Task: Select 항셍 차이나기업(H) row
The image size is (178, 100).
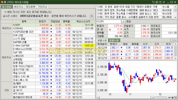Action: pyautogui.click(x=54, y=66)
